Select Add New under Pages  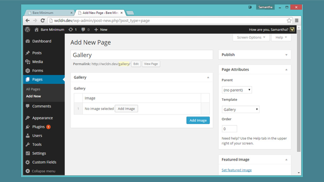click(x=34, y=96)
